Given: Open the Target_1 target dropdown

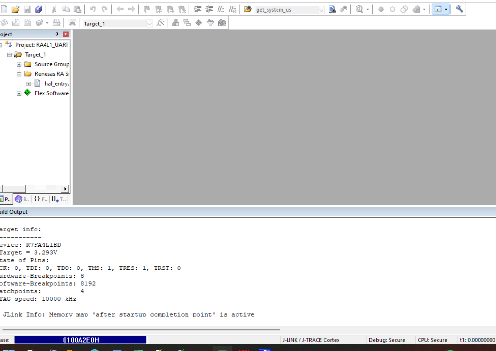Looking at the screenshot, I should [149, 24].
